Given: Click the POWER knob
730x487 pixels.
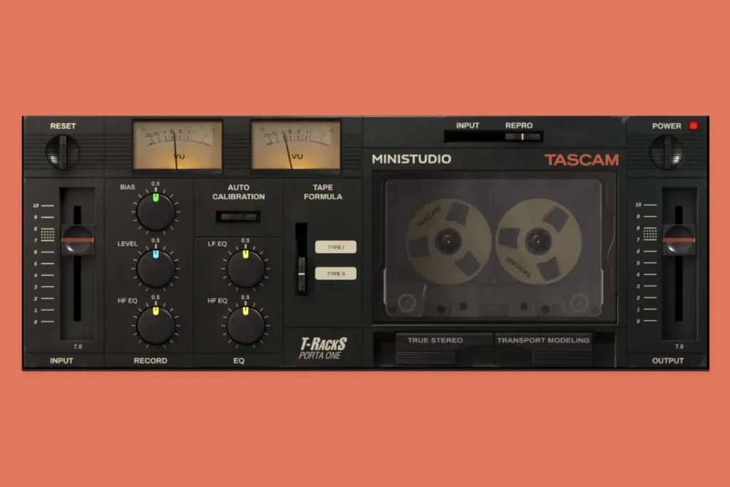Looking at the screenshot, I should 667,151.
